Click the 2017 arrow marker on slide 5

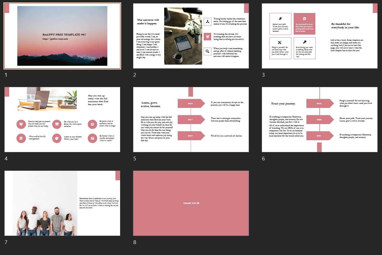pyautogui.click(x=191, y=119)
